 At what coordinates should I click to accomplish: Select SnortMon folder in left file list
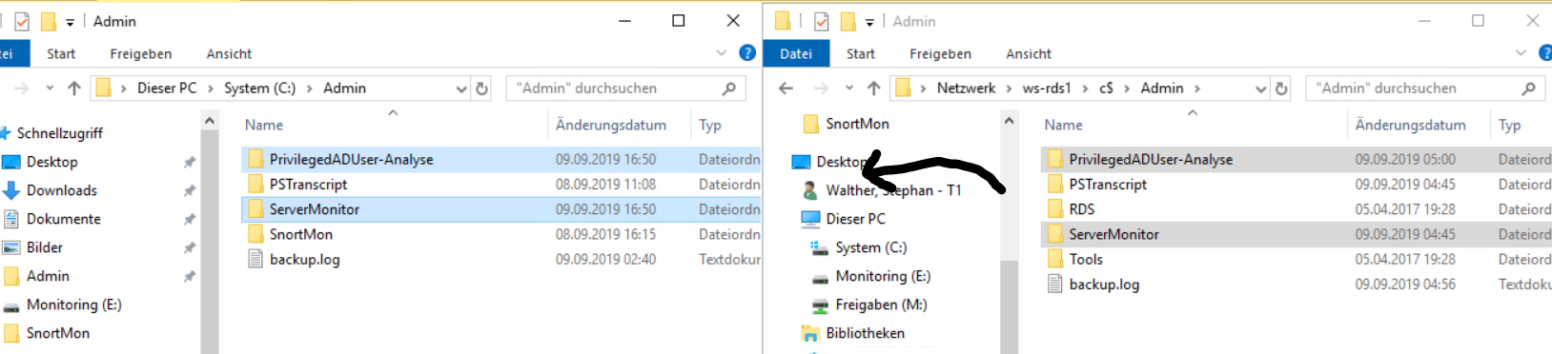coord(300,234)
